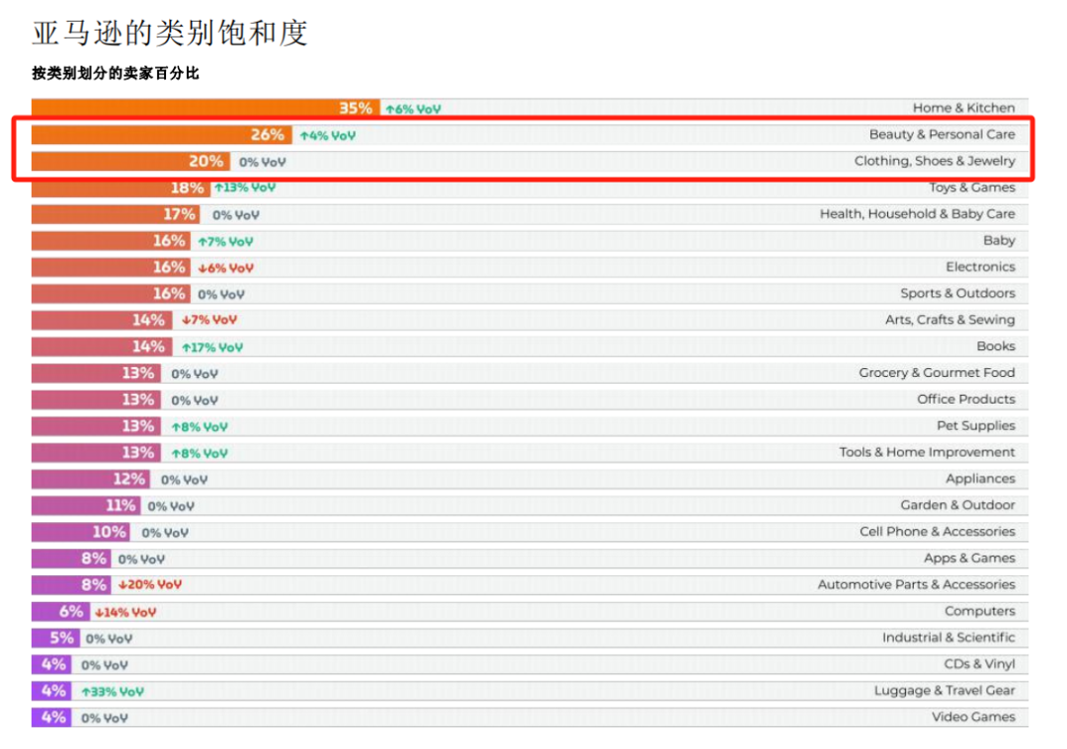Select the Industrial & Scientific label

point(947,638)
